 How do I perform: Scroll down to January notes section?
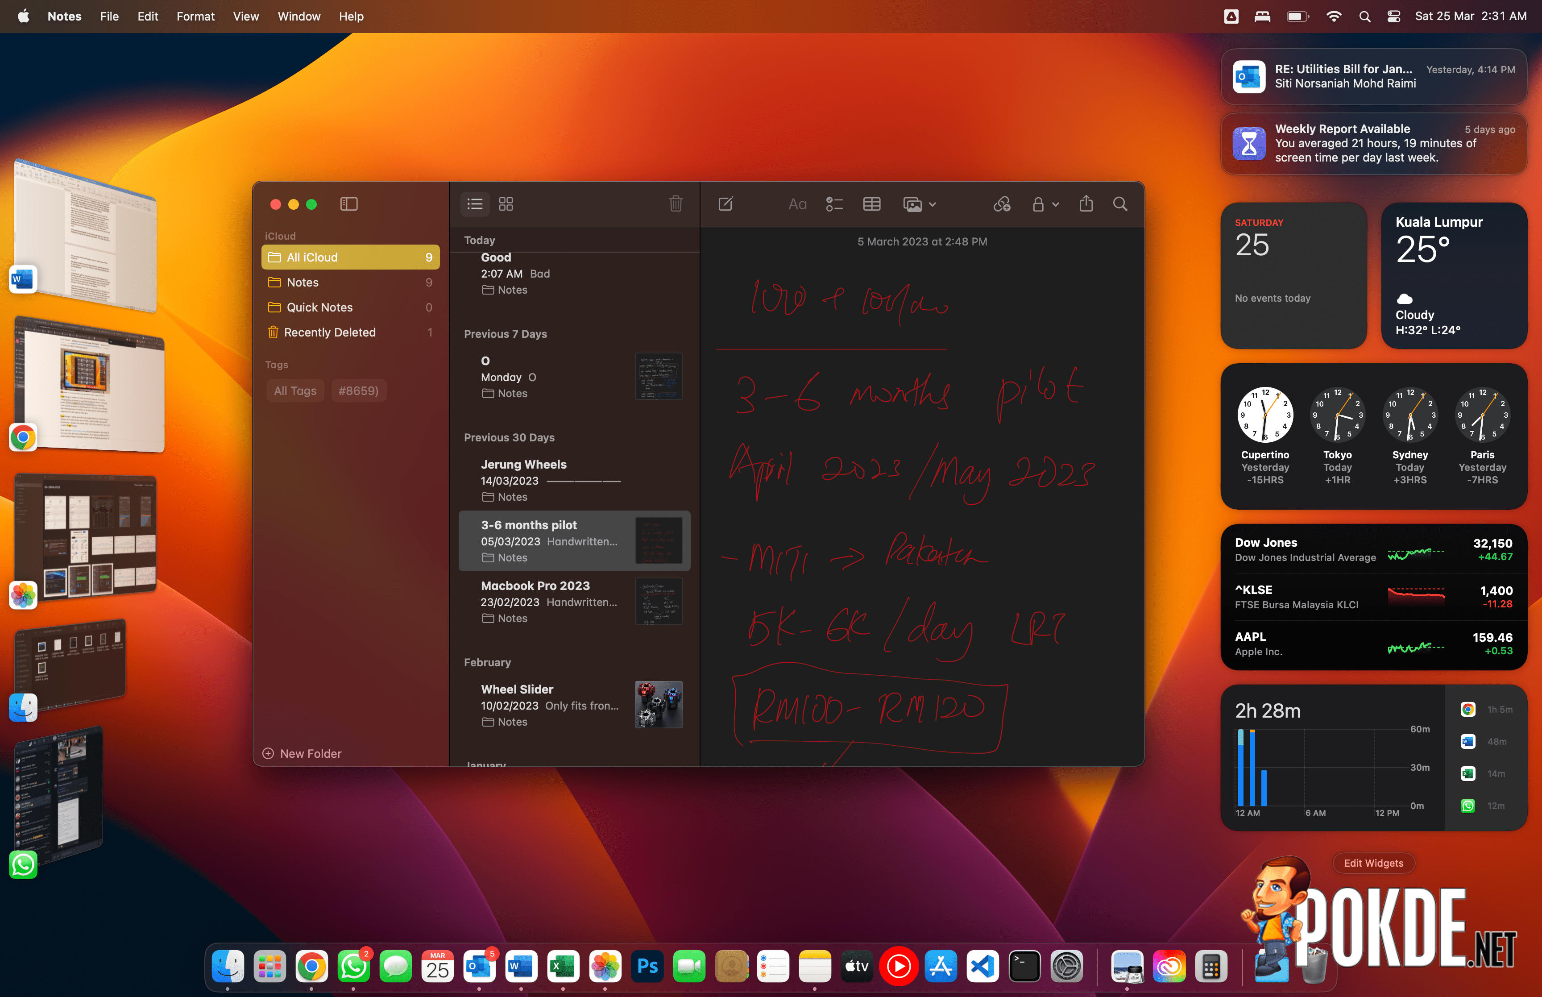tap(489, 764)
